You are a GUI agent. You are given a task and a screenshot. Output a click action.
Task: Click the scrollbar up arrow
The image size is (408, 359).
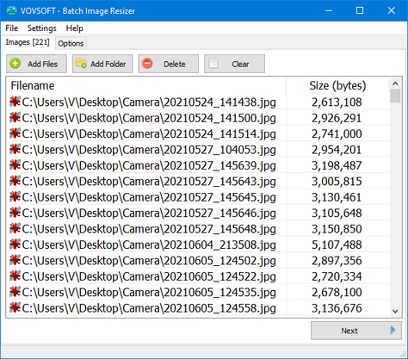395,84
